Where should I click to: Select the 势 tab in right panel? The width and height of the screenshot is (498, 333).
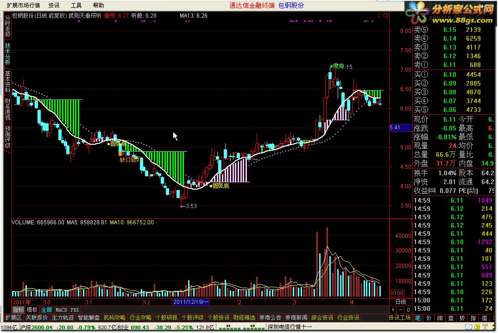(x=462, y=318)
